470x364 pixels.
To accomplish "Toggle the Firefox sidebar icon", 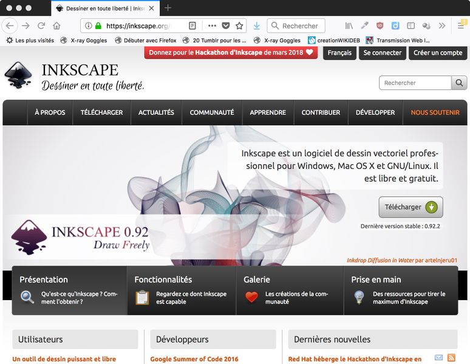I will (411, 26).
